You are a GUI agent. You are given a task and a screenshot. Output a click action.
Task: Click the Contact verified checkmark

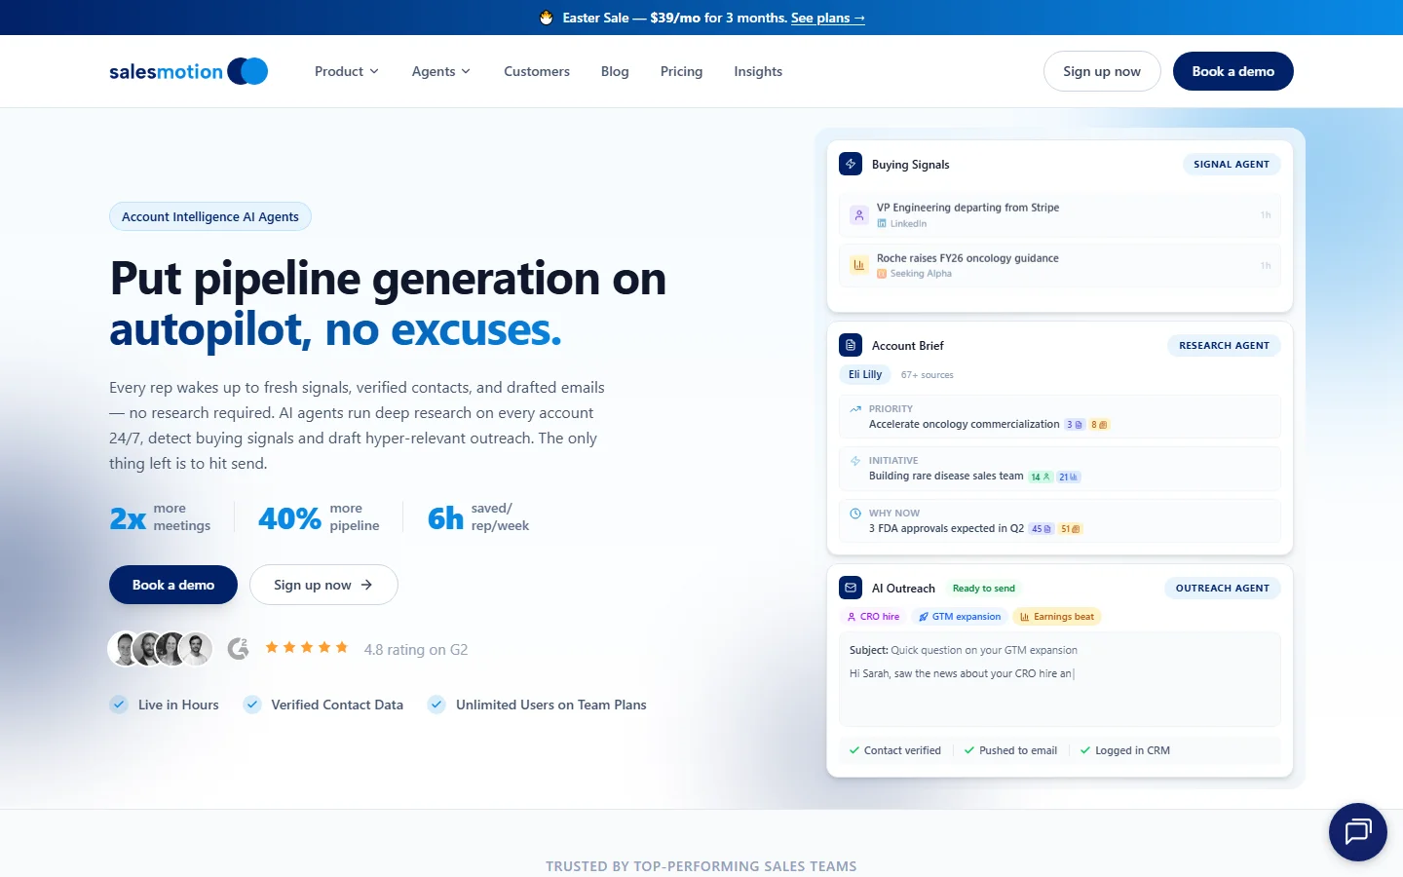click(x=854, y=750)
